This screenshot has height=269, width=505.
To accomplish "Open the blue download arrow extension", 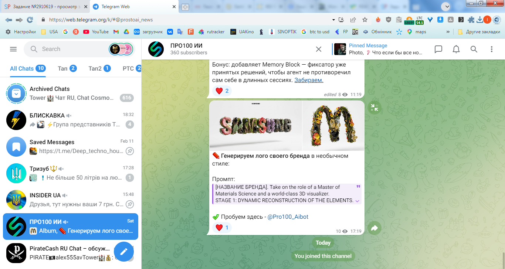I will tap(440, 20).
